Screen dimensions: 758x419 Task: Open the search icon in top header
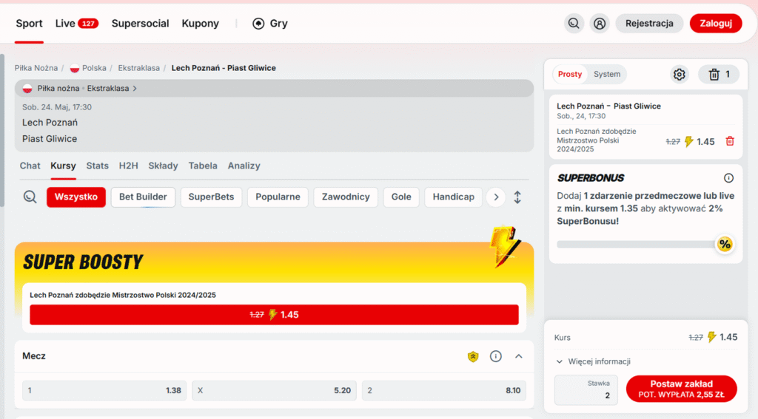[574, 23]
